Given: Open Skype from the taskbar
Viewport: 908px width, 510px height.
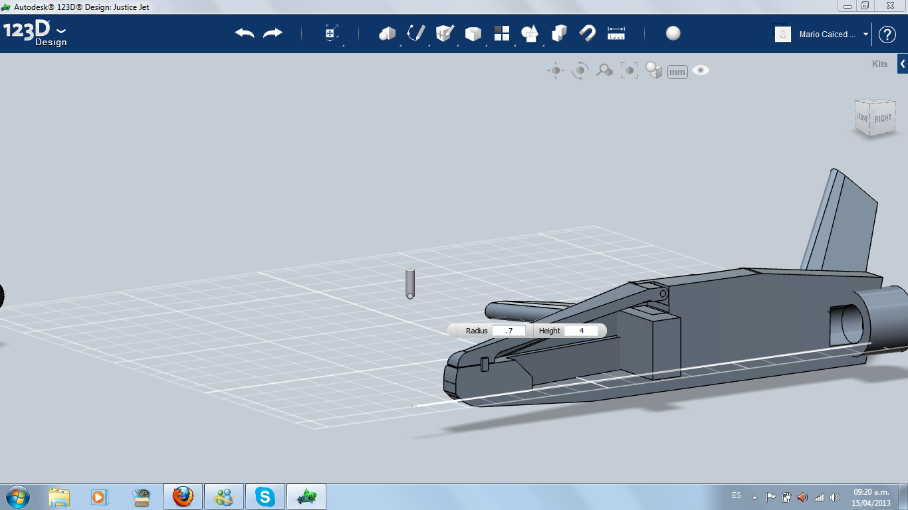Looking at the screenshot, I should pyautogui.click(x=265, y=497).
